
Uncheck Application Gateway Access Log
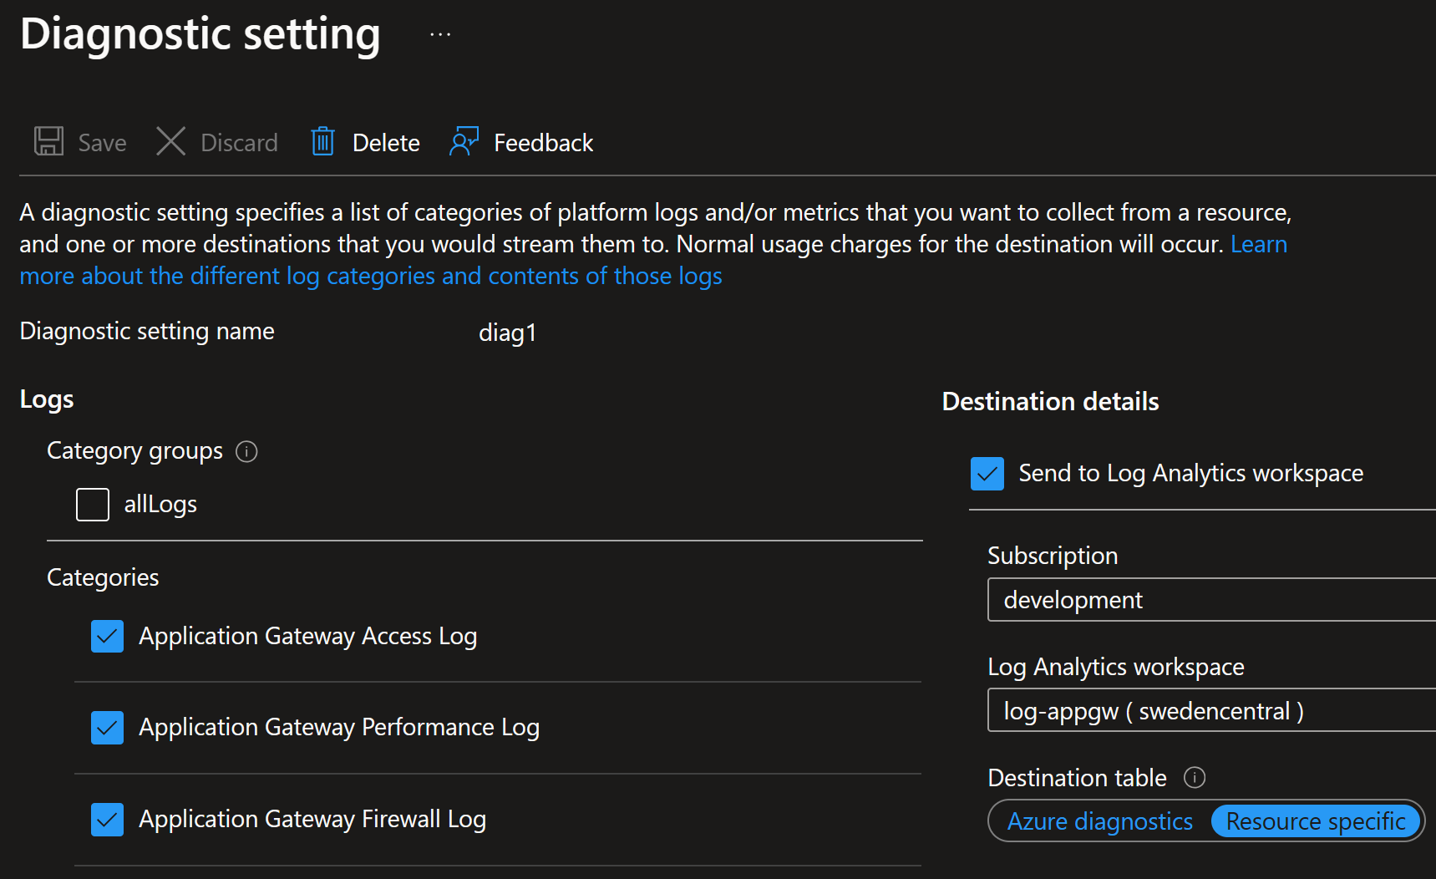click(108, 637)
